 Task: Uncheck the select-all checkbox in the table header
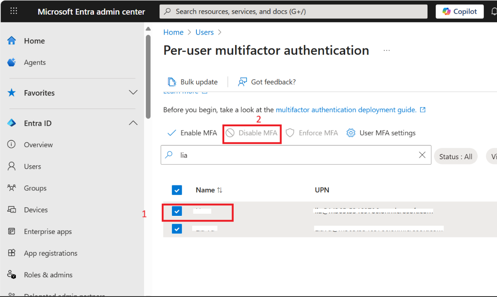tap(177, 190)
